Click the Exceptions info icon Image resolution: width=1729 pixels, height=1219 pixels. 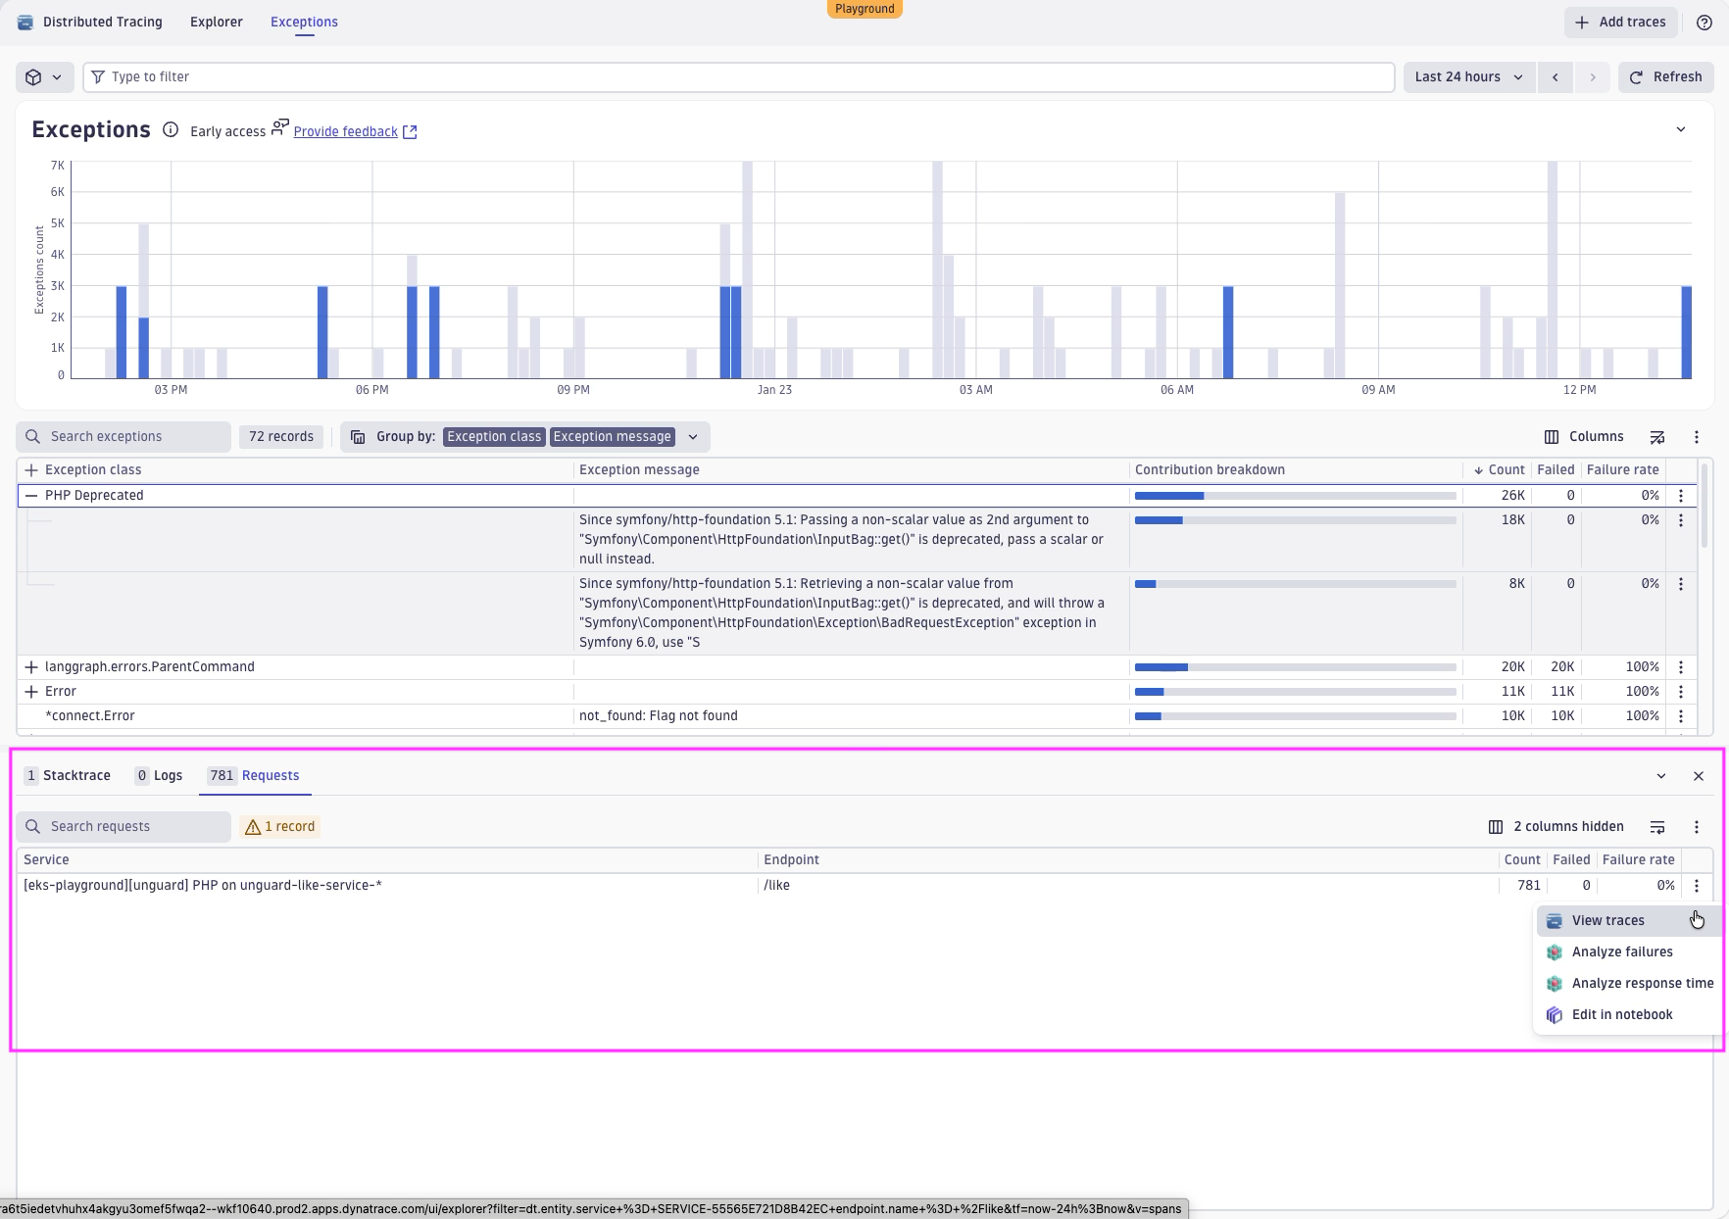[171, 130]
